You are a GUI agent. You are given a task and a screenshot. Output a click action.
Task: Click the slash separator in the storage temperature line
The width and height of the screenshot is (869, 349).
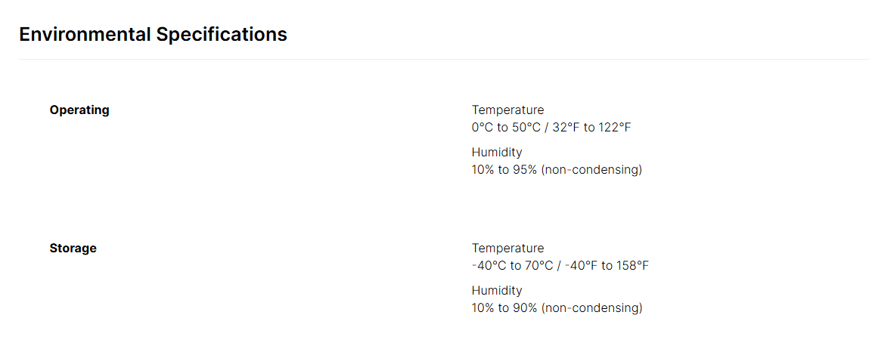coord(559,266)
